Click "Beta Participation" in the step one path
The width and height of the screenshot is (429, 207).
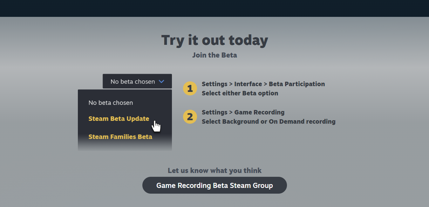[297, 84]
